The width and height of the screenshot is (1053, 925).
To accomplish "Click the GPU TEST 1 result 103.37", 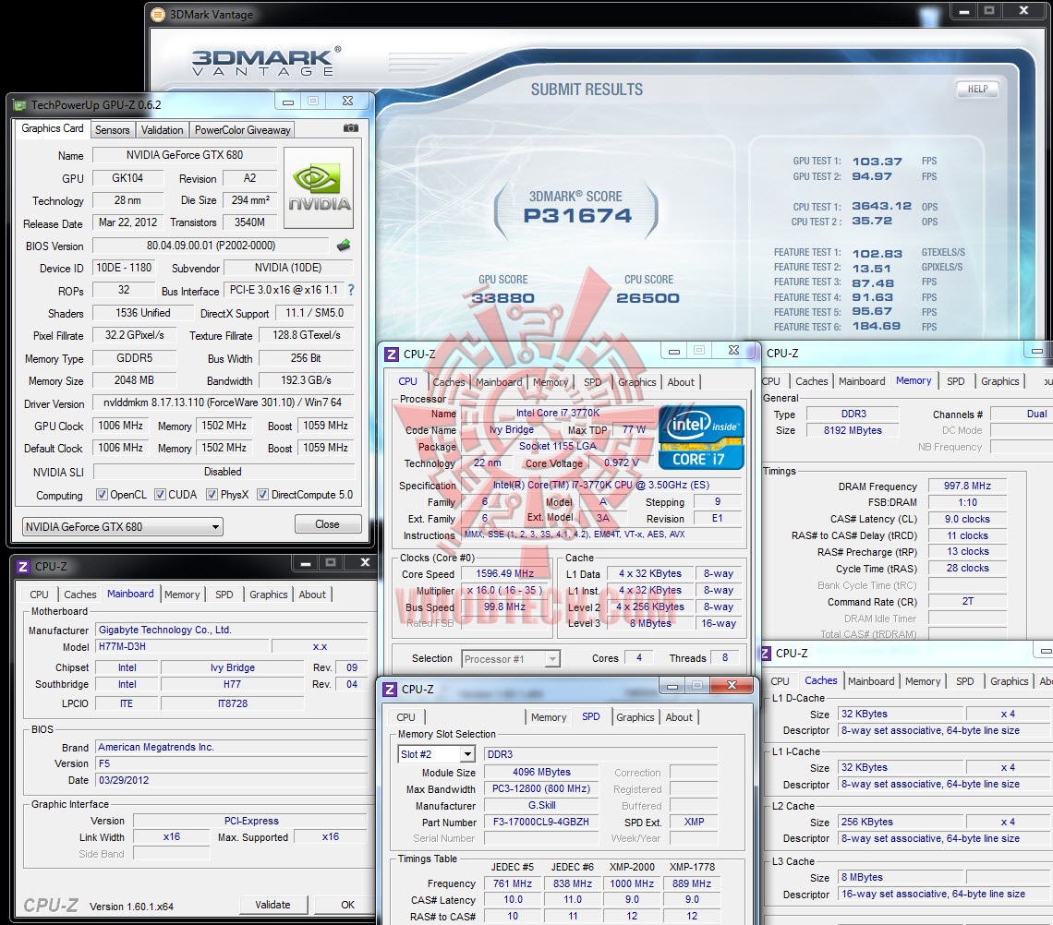I will (877, 162).
